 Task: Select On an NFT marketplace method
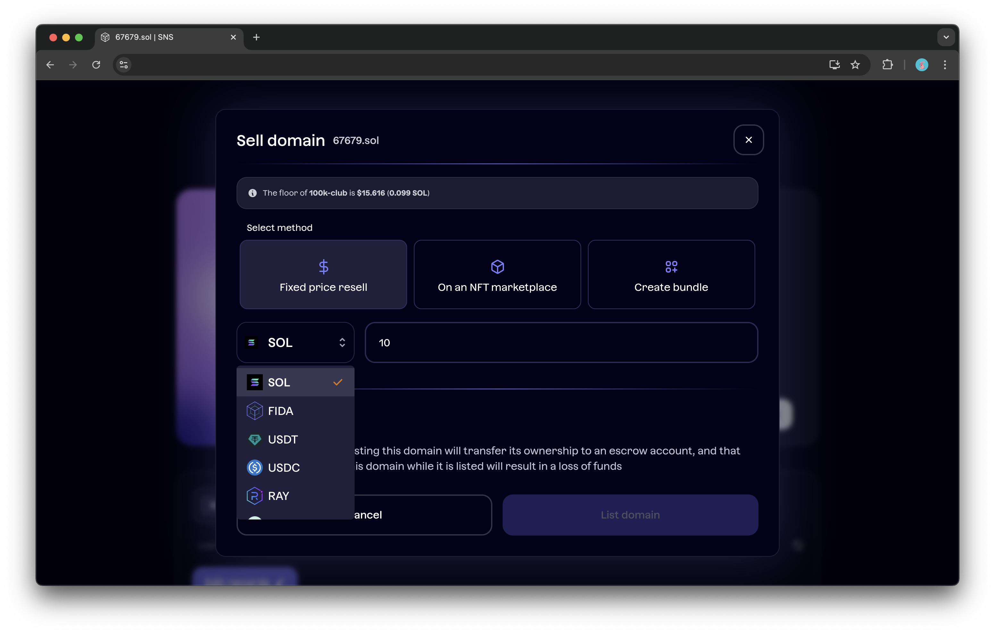point(497,274)
